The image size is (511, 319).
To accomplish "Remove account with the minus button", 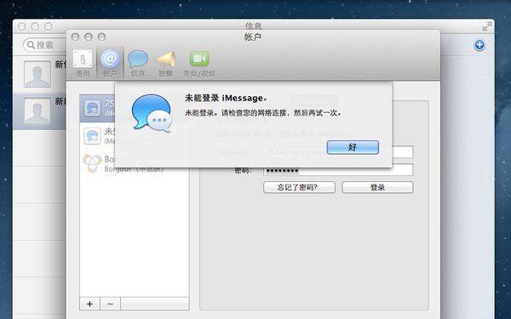I will click(x=110, y=304).
